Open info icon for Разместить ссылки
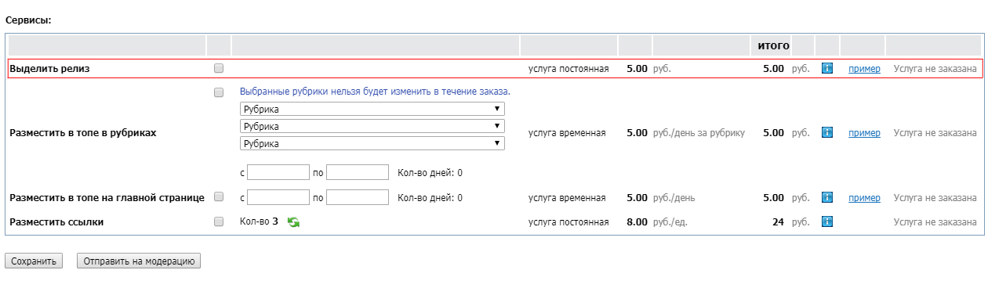The height and width of the screenshot is (288, 988). pyautogui.click(x=826, y=222)
